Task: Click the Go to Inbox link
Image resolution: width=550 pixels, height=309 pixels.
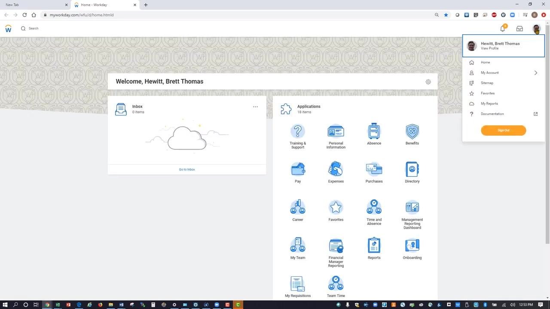Action: [187, 170]
